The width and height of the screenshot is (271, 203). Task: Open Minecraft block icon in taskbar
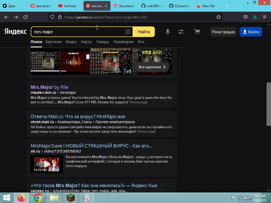click(x=70, y=198)
